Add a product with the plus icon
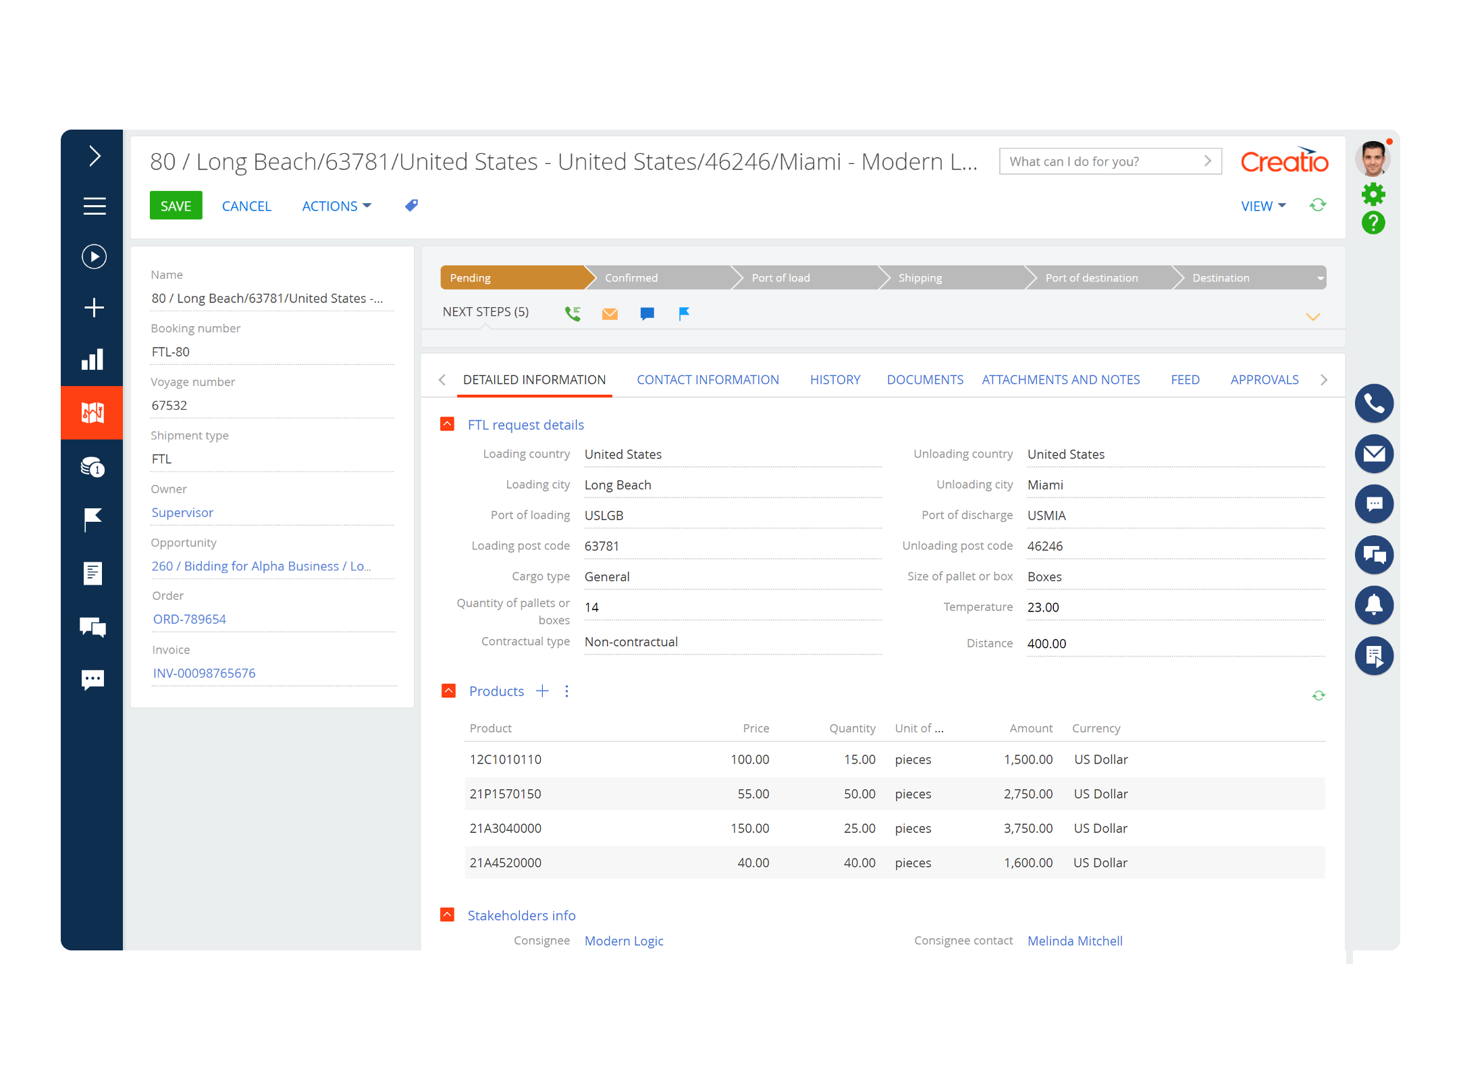This screenshot has width=1461, height=1080. click(542, 691)
